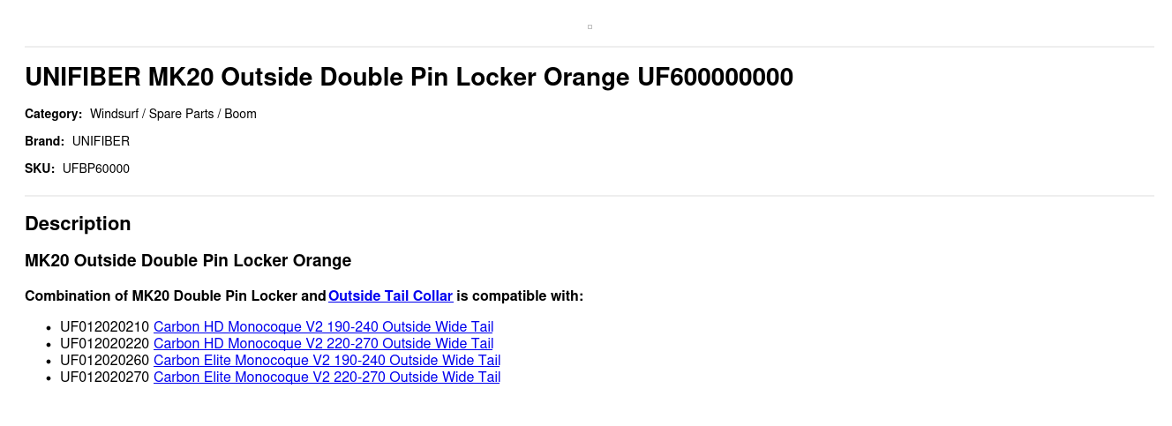1172x426 pixels.
Task: Open Carbon HD Monocoque V2 190-240 link
Action: coord(323,327)
